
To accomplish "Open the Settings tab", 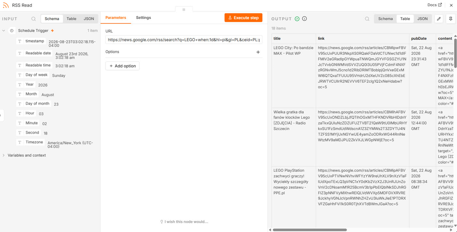I will (144, 18).
